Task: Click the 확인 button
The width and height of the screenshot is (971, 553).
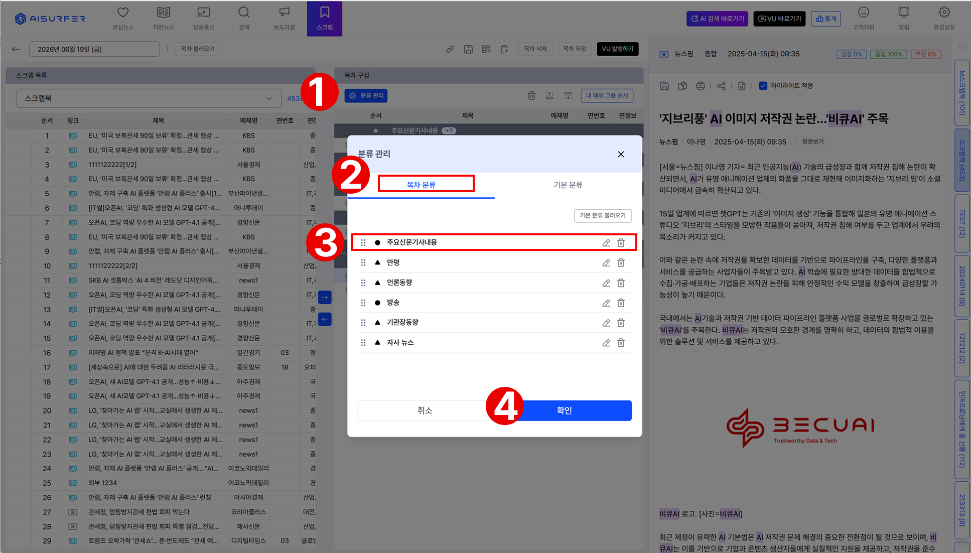Action: pyautogui.click(x=565, y=410)
